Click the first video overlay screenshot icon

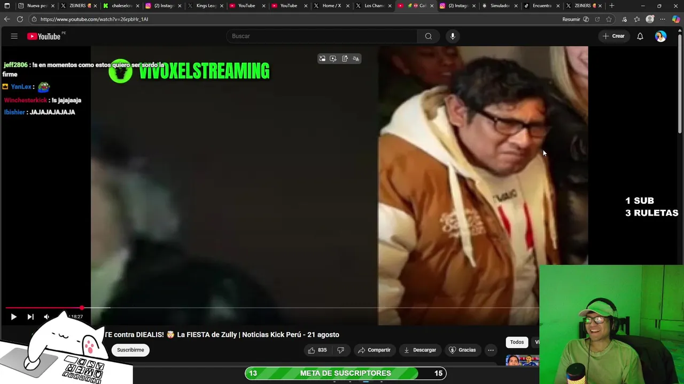click(x=322, y=59)
